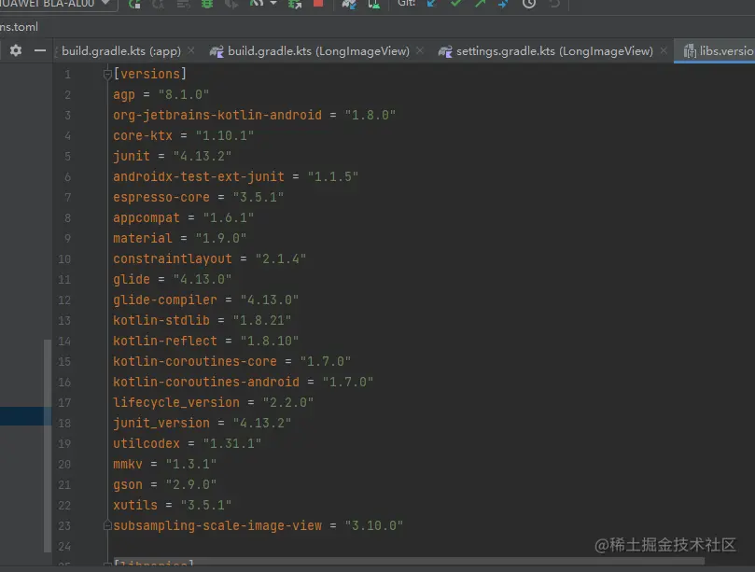Image resolution: width=755 pixels, height=572 pixels.
Task: Click the Gradle icon on settings.gradle.kts tab
Action: click(x=445, y=51)
